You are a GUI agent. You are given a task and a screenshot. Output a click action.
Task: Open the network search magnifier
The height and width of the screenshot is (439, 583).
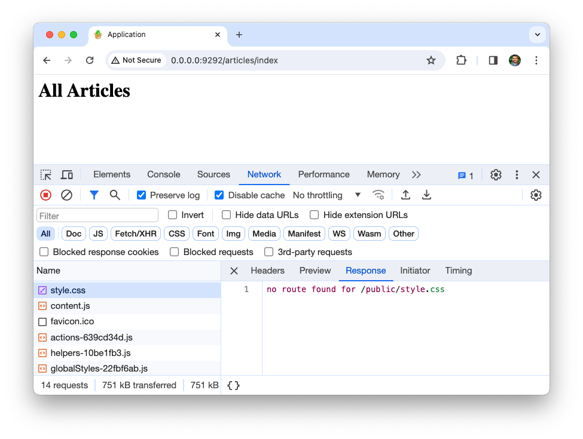pos(115,195)
